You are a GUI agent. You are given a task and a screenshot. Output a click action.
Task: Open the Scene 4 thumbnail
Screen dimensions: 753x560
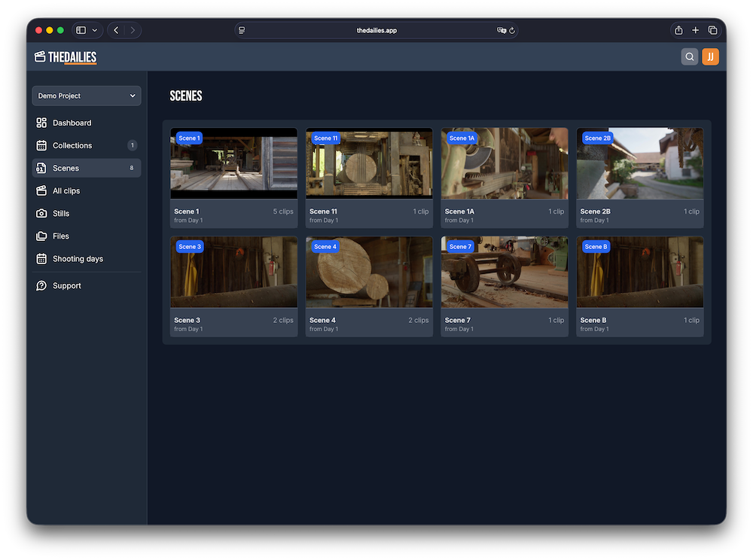[368, 272]
